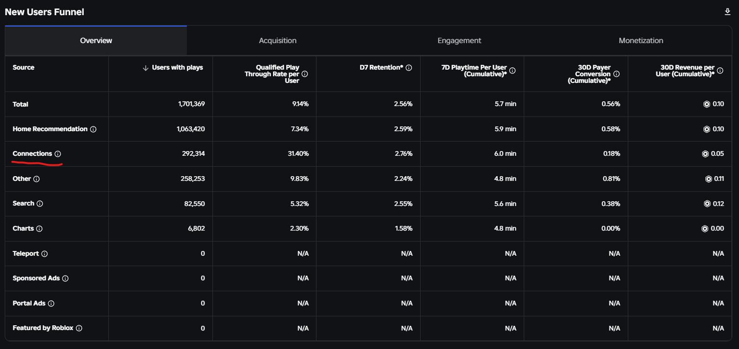
Task: Click info icon beside Sponsored Ads
Action: [65, 278]
